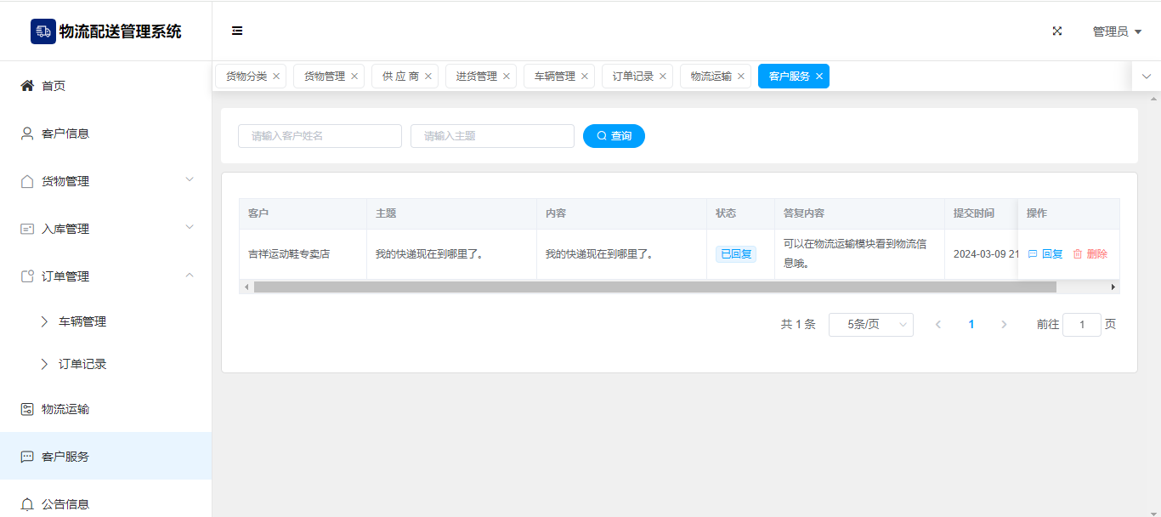
Task: Click the home icon beside 首页
Action: click(27, 86)
